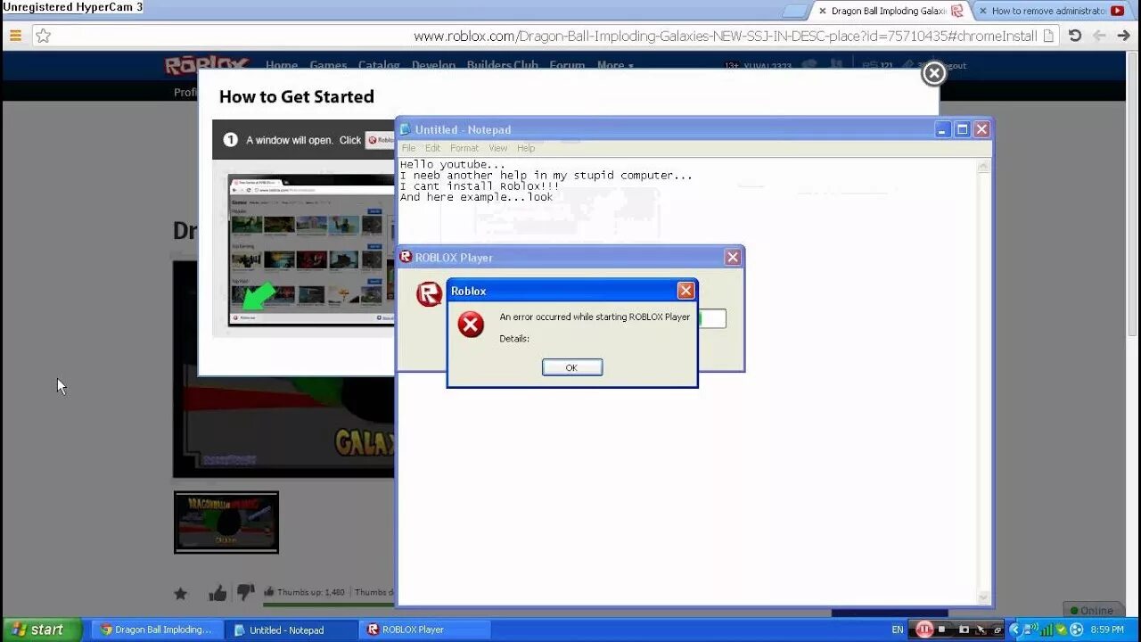Click the wireless network tray icon
The height and width of the screenshot is (642, 1141).
1030,630
